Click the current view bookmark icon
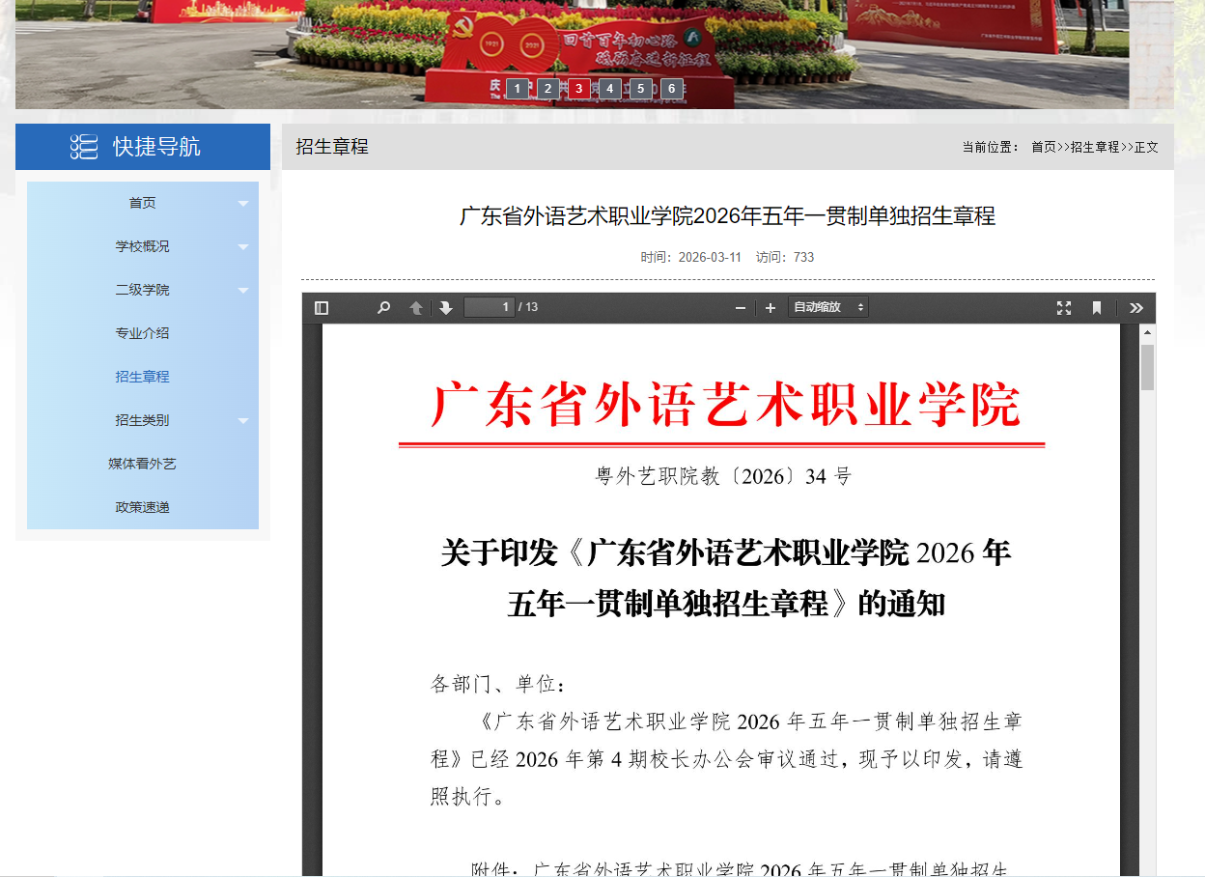The height and width of the screenshot is (877, 1205). (x=1097, y=307)
